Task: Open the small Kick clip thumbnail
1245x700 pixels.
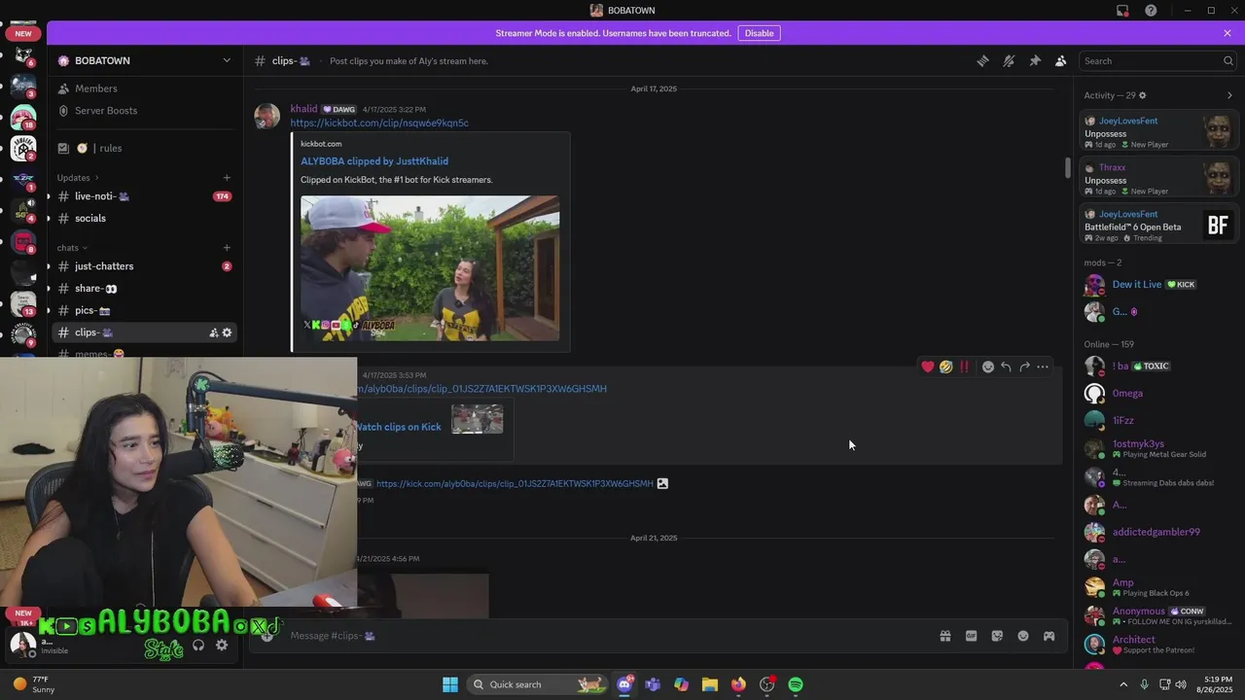Action: pos(478,419)
